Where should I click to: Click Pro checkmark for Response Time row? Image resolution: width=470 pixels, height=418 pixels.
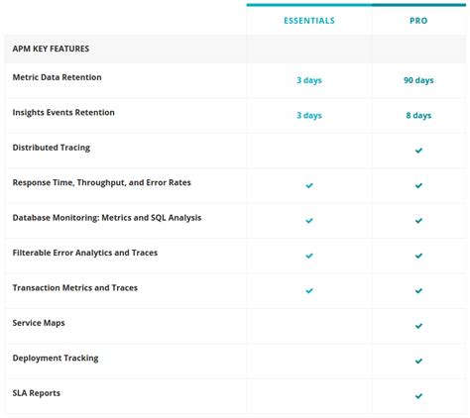coord(418,185)
